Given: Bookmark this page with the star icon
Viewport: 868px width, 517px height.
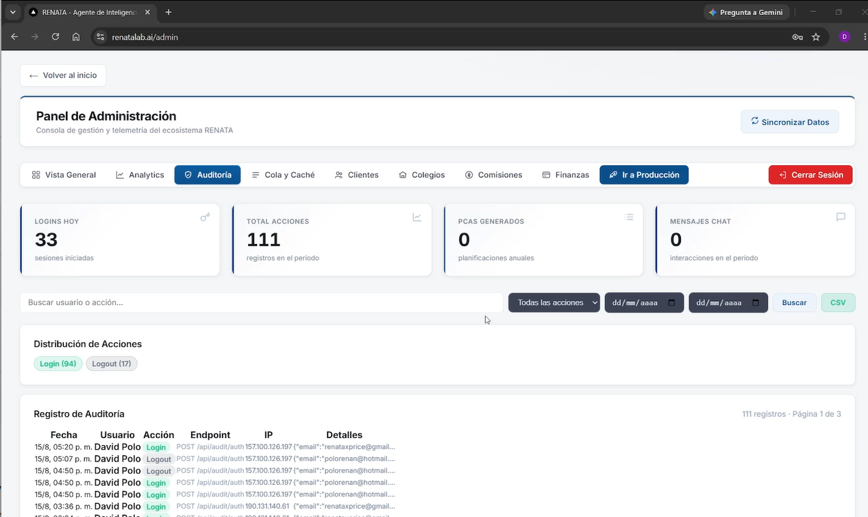Looking at the screenshot, I should (x=816, y=37).
